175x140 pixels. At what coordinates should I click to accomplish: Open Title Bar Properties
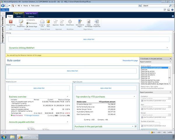point(97,23)
